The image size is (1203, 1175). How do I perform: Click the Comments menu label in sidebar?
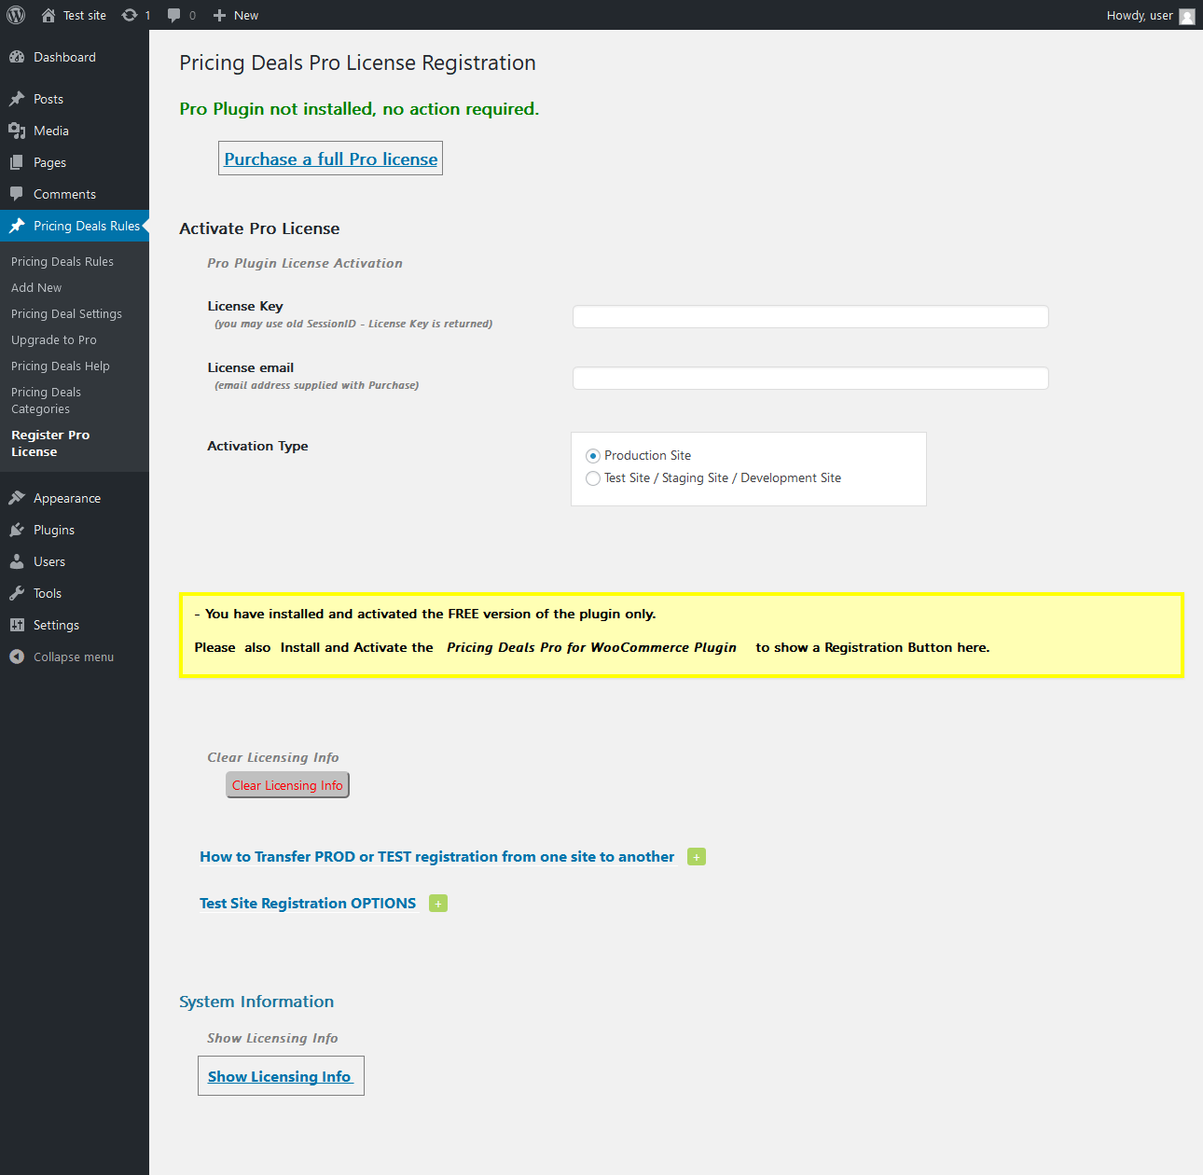64,194
